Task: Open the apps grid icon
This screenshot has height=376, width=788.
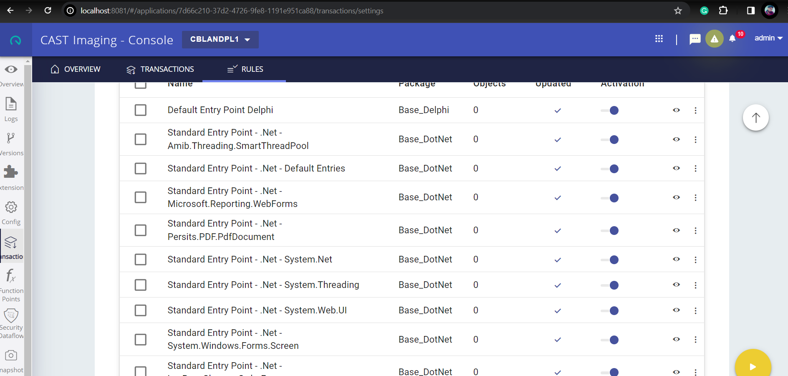Action: pos(659,39)
